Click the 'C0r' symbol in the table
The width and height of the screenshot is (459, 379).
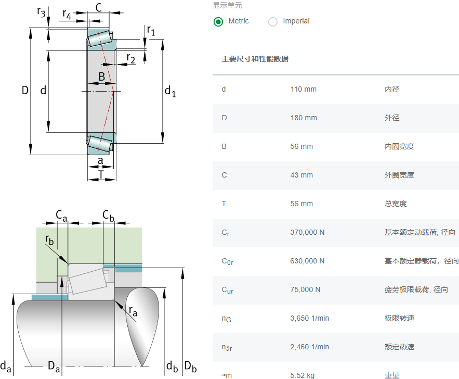(x=228, y=261)
